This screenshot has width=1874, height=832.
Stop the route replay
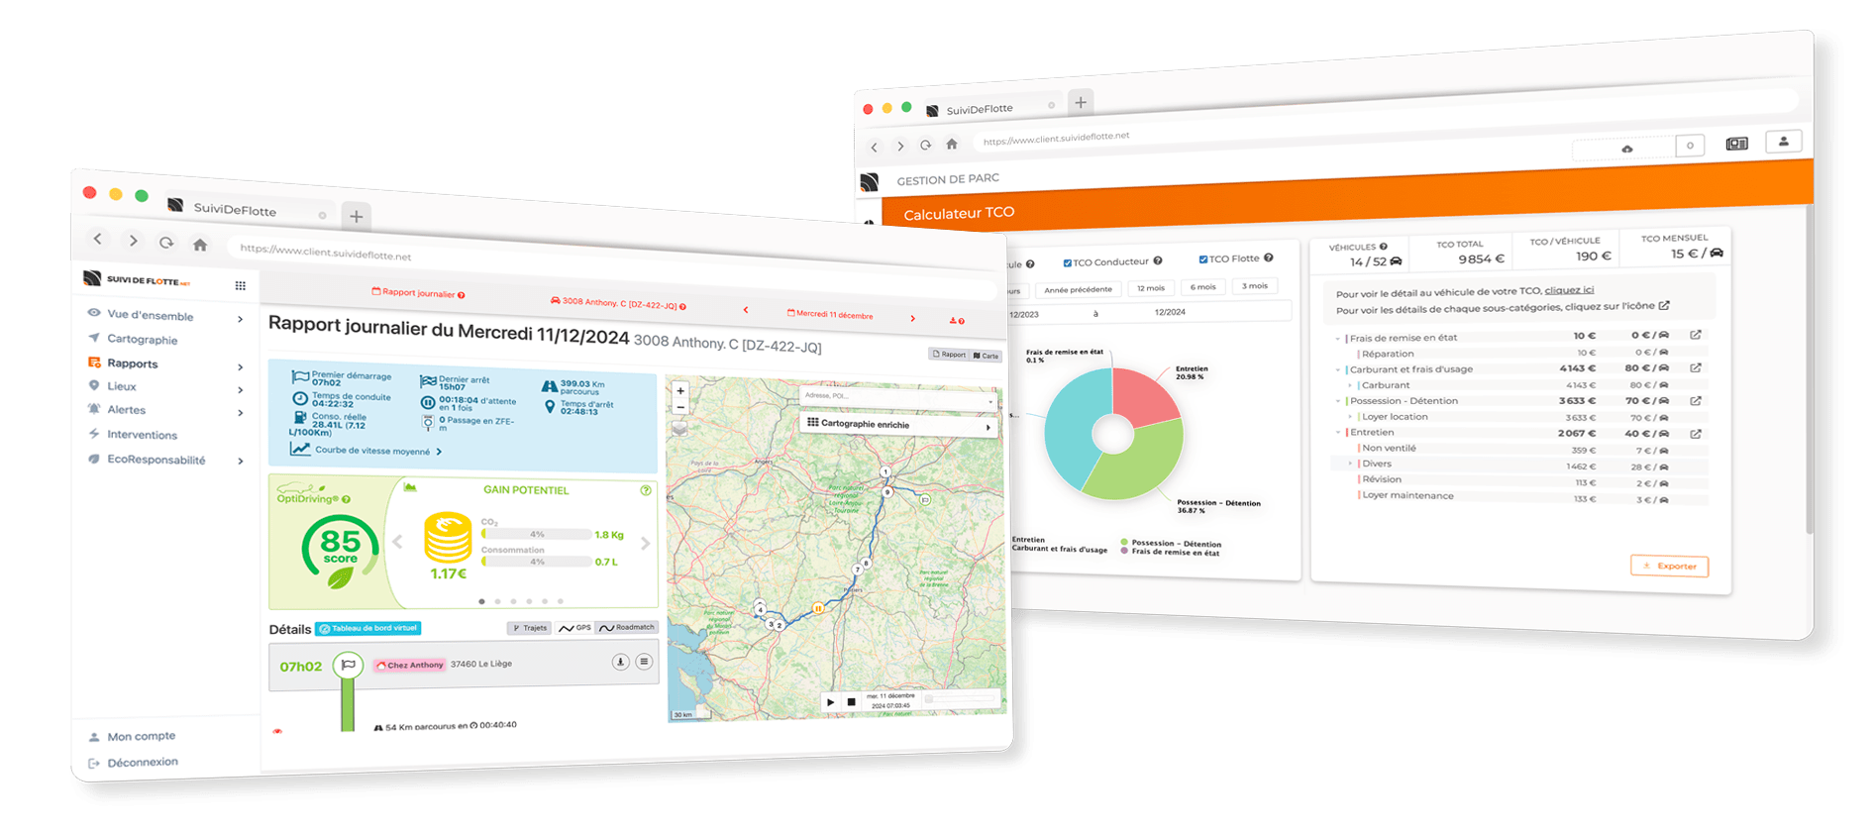[851, 702]
